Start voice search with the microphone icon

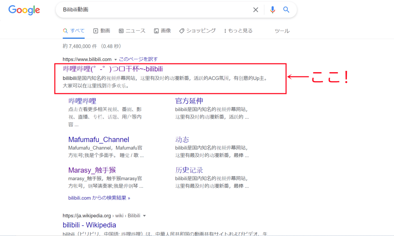coord(272,10)
